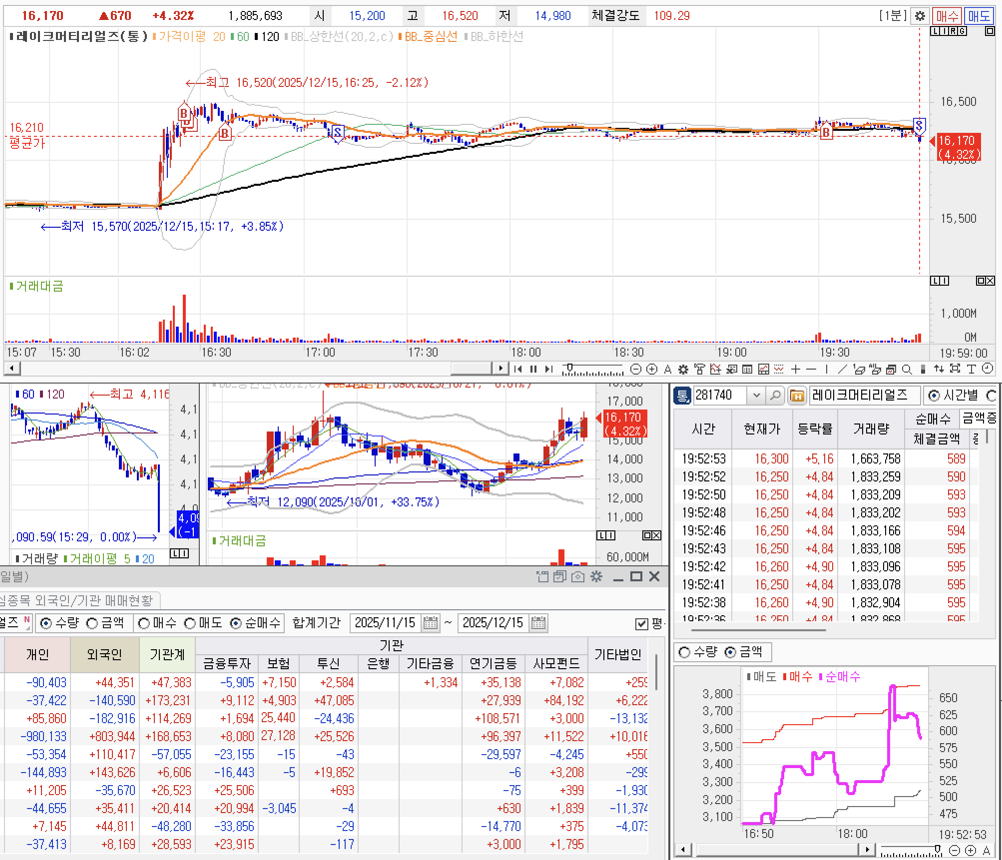Select the 매수 radio button
Viewport: 1002px width, 860px height.
point(144,623)
